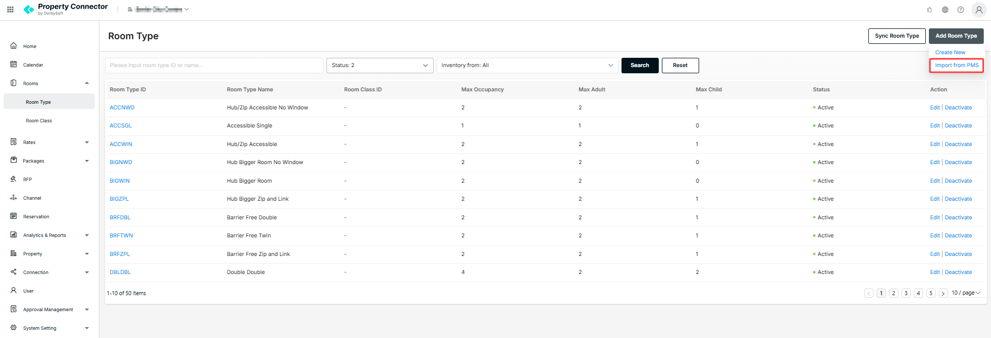Screen dimensions: 991x338
Task: Deactivate the BIGWIN room type
Action: pyautogui.click(x=958, y=181)
